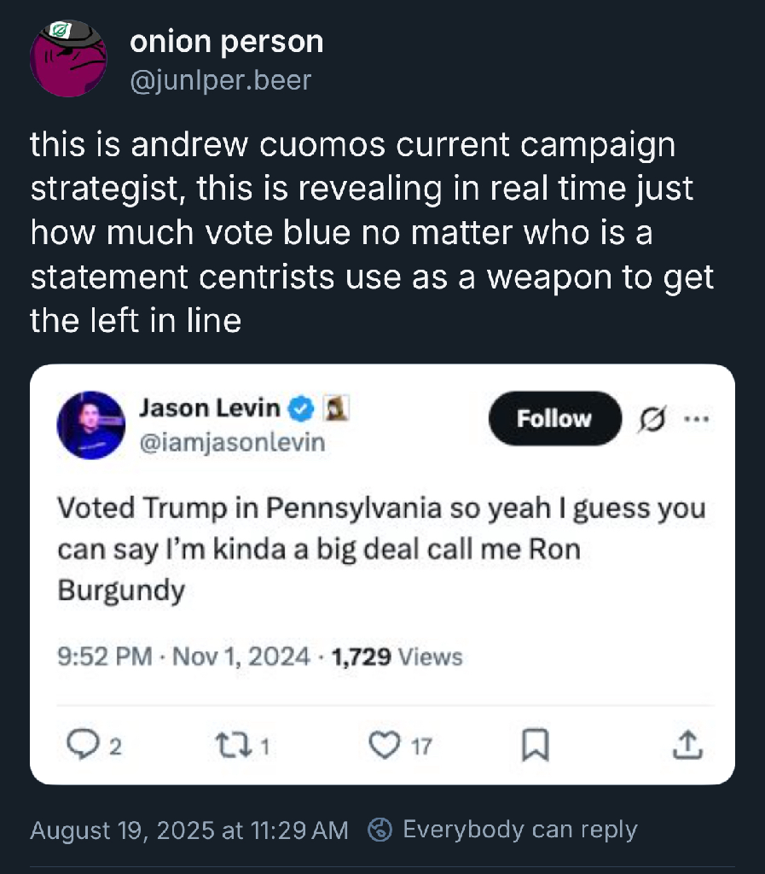This screenshot has height=874, width=765.
Task: Bookmark the Jason Levin tweet
Action: (x=534, y=746)
